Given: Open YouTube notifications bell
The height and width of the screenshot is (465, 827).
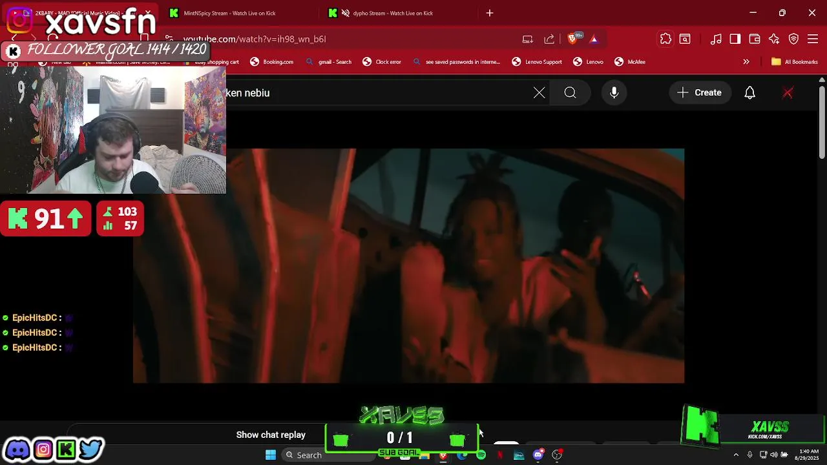Looking at the screenshot, I should pos(749,93).
